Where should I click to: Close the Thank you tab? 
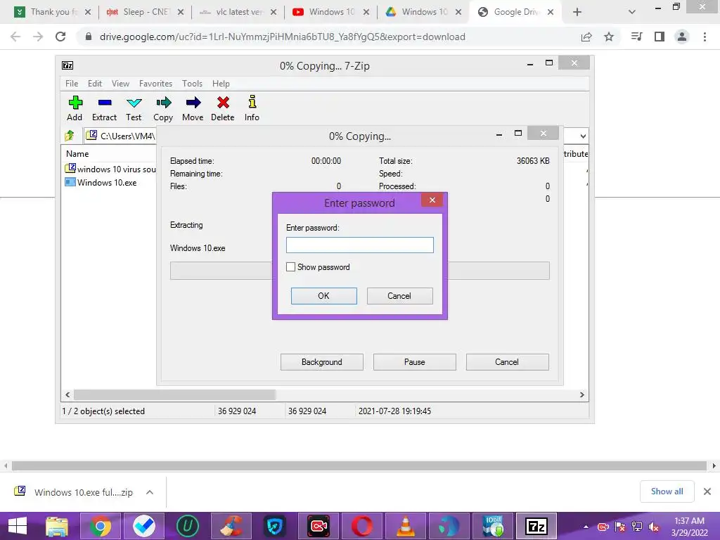tap(88, 12)
